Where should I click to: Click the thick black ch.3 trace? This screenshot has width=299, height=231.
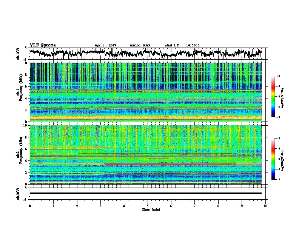tap(146, 193)
